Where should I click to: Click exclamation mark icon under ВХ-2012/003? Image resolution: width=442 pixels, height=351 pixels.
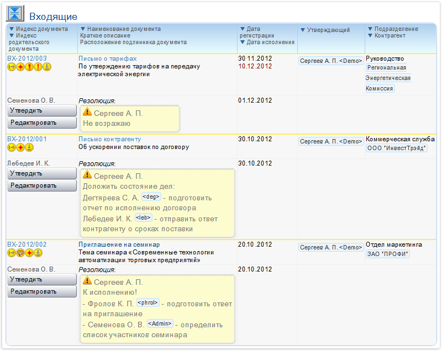tap(38, 67)
